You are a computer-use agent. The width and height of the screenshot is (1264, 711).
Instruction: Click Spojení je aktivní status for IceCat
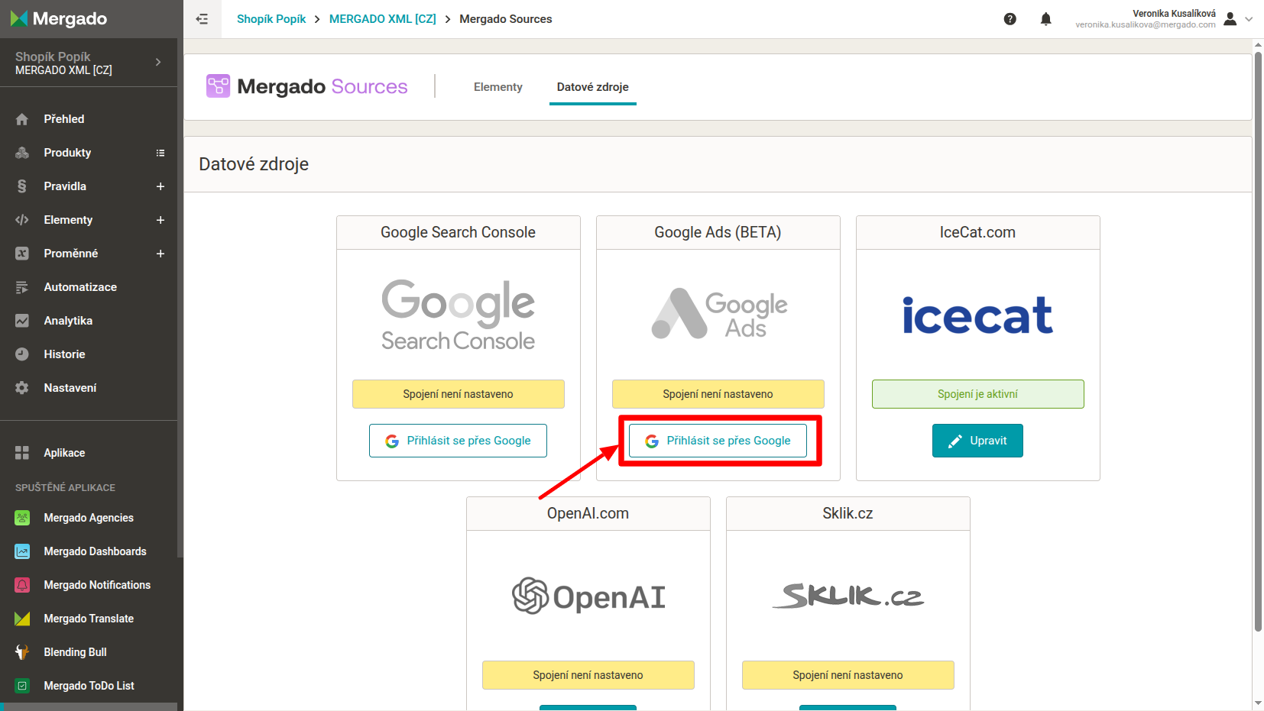pyautogui.click(x=978, y=394)
